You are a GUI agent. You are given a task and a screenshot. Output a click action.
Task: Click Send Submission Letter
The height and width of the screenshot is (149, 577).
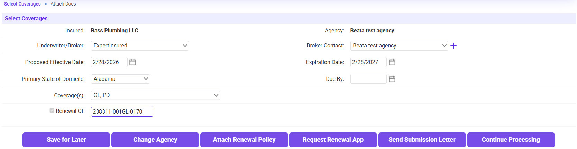tap(422, 140)
